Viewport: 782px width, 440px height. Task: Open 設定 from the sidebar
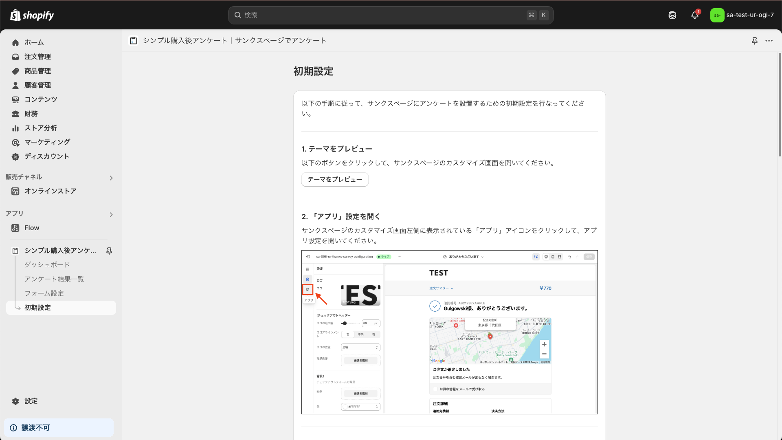click(x=30, y=401)
